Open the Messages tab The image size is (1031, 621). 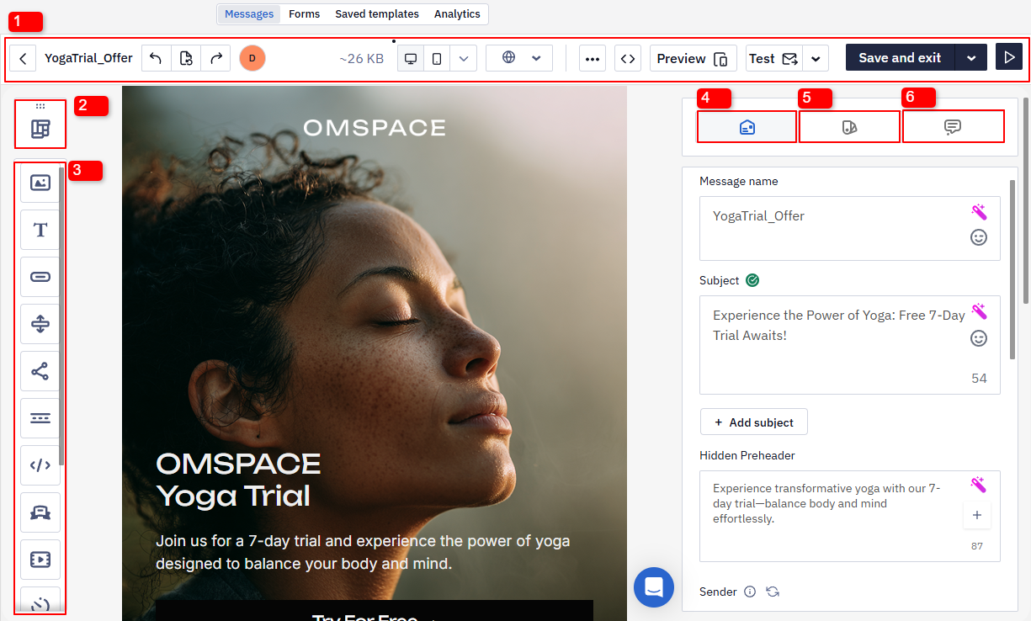(x=249, y=14)
